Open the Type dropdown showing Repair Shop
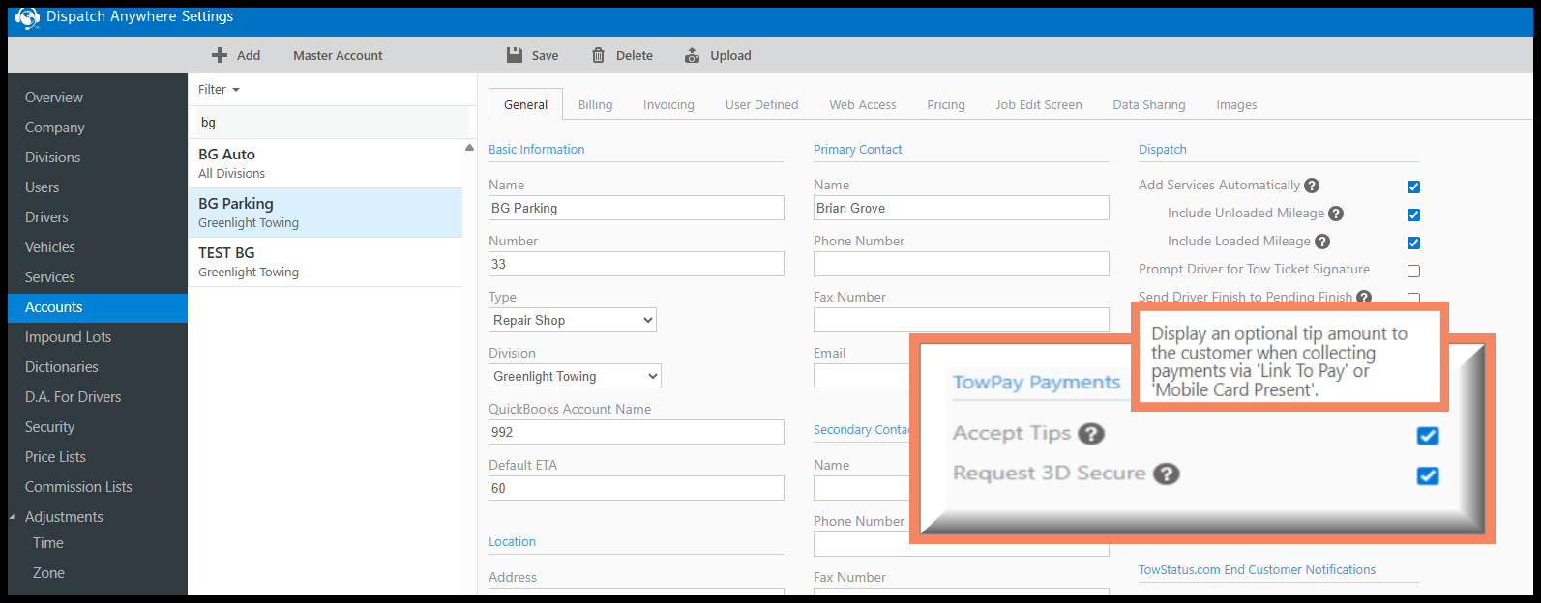Image resolution: width=1541 pixels, height=603 pixels. pos(573,320)
